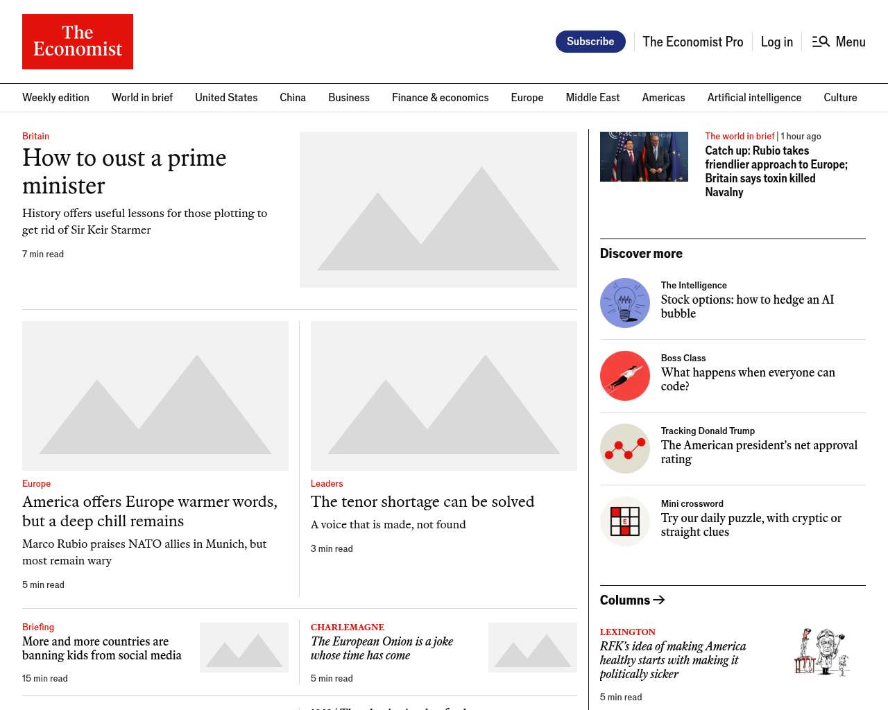Screen dimensions: 888x710
Task: Click the Rubio world in brief thumbnail
Action: (x=644, y=157)
